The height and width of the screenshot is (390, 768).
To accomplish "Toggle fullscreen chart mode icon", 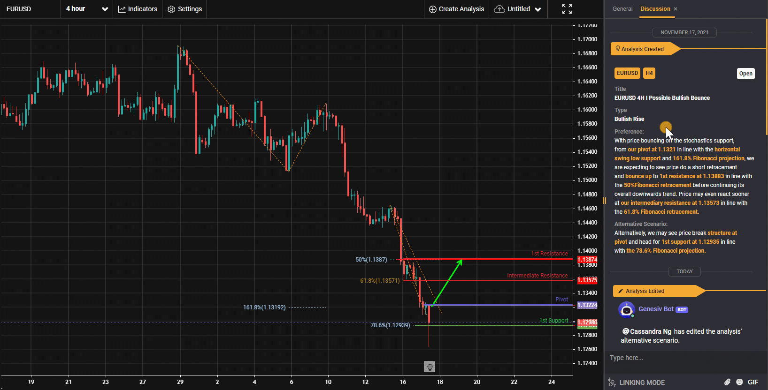I will [567, 9].
